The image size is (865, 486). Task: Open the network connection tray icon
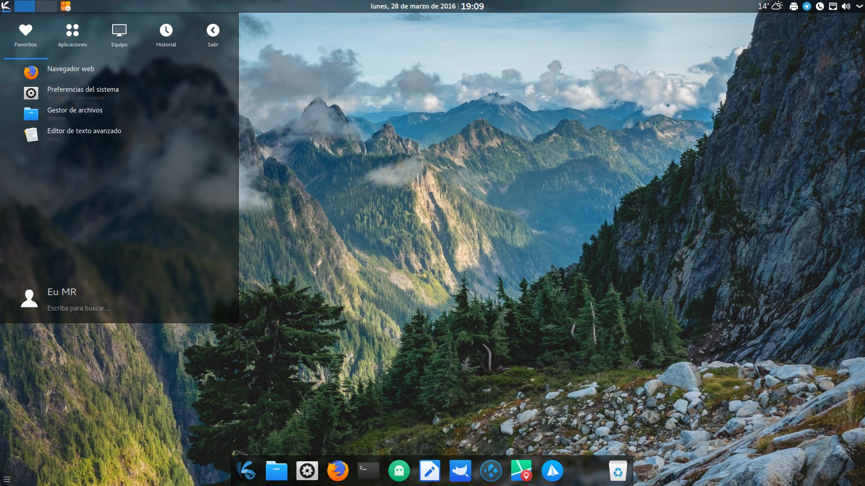click(x=833, y=6)
